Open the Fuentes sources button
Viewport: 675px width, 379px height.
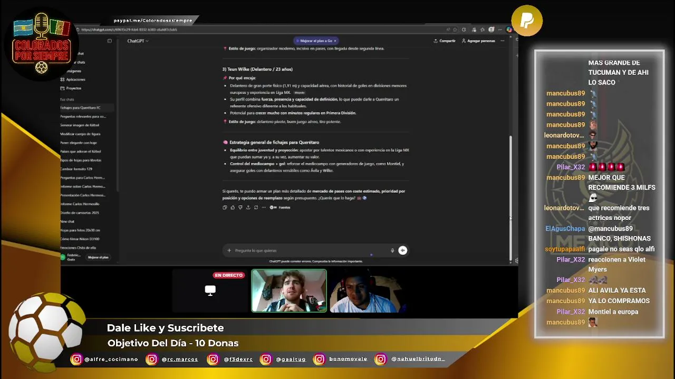tap(280, 207)
